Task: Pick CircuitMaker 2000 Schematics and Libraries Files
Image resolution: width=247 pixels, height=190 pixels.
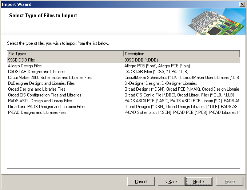Action: [124, 78]
